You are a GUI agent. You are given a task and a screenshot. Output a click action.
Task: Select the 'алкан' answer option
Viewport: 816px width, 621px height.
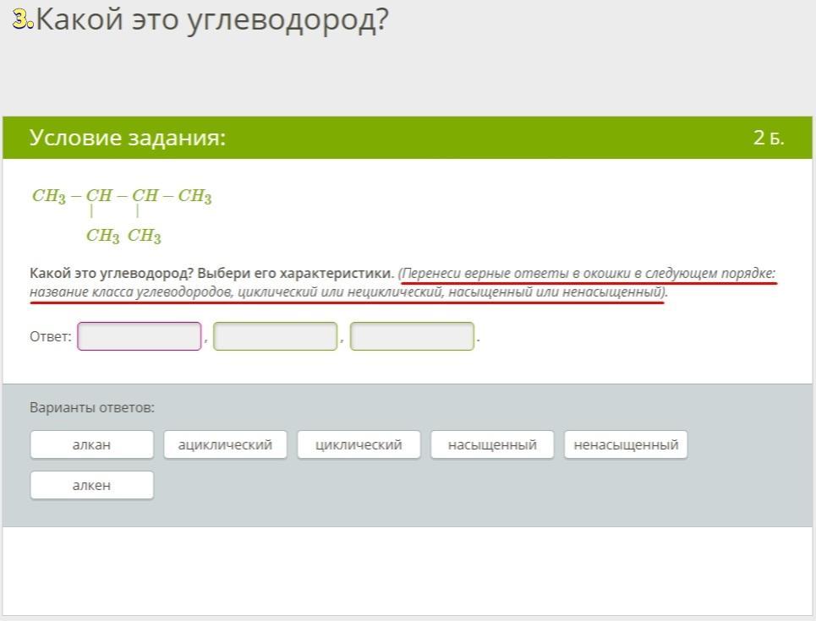click(91, 444)
